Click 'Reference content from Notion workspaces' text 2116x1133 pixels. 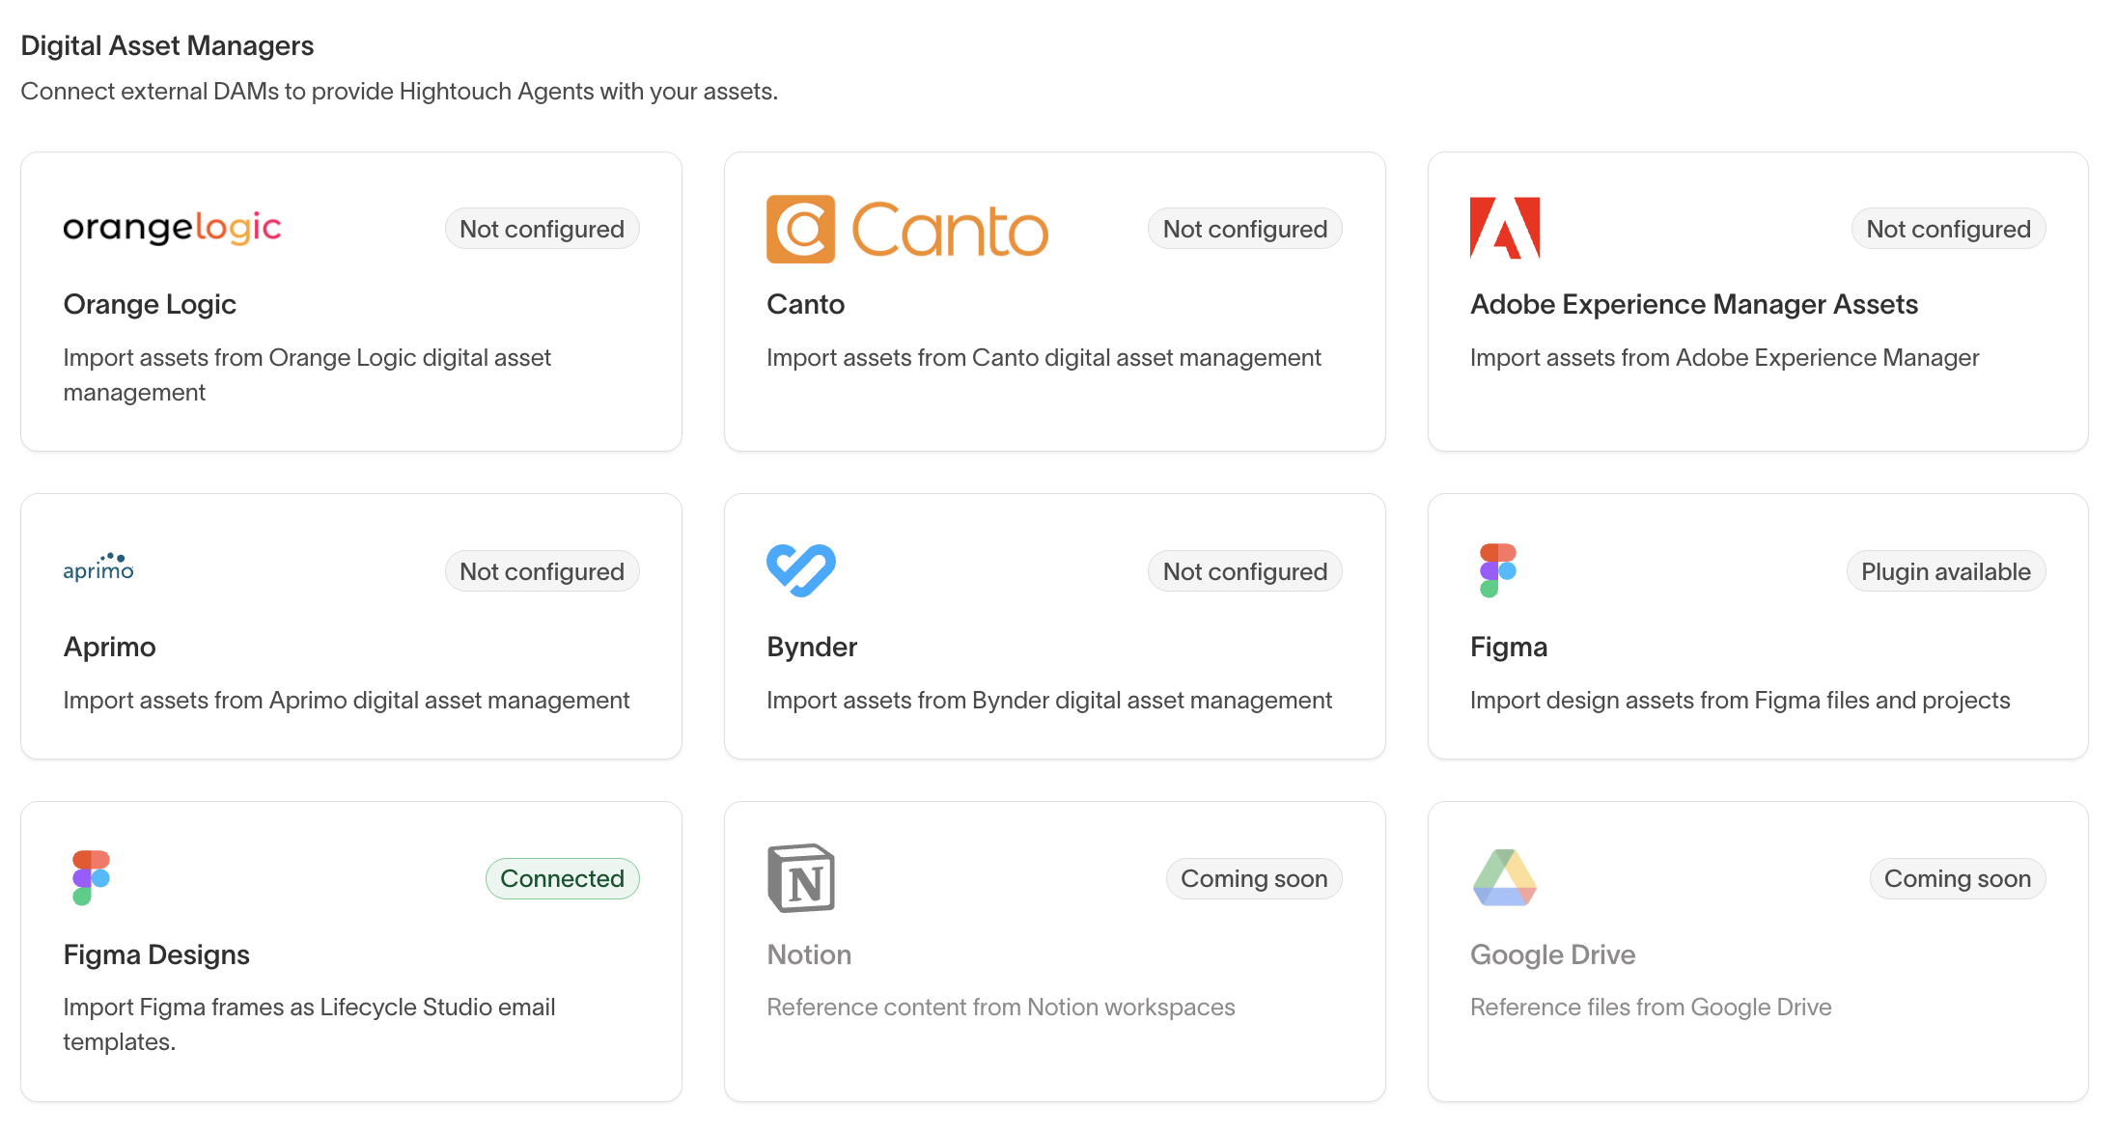pyautogui.click(x=1000, y=1007)
